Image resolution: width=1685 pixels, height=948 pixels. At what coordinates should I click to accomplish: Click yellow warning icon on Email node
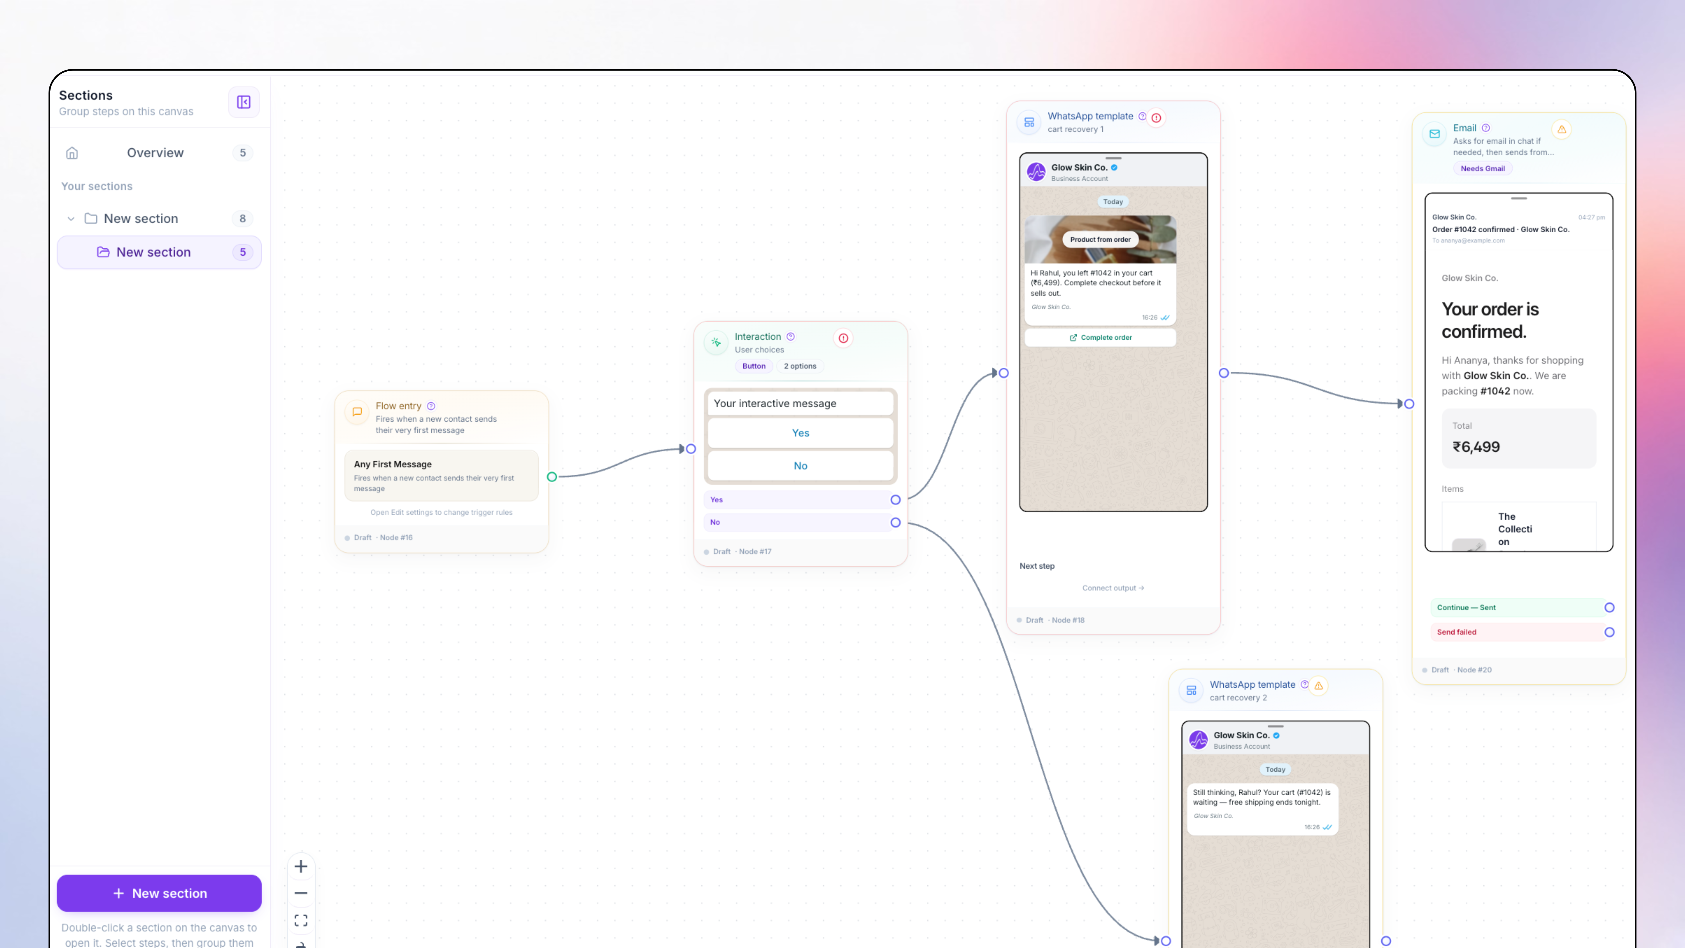tap(1562, 129)
